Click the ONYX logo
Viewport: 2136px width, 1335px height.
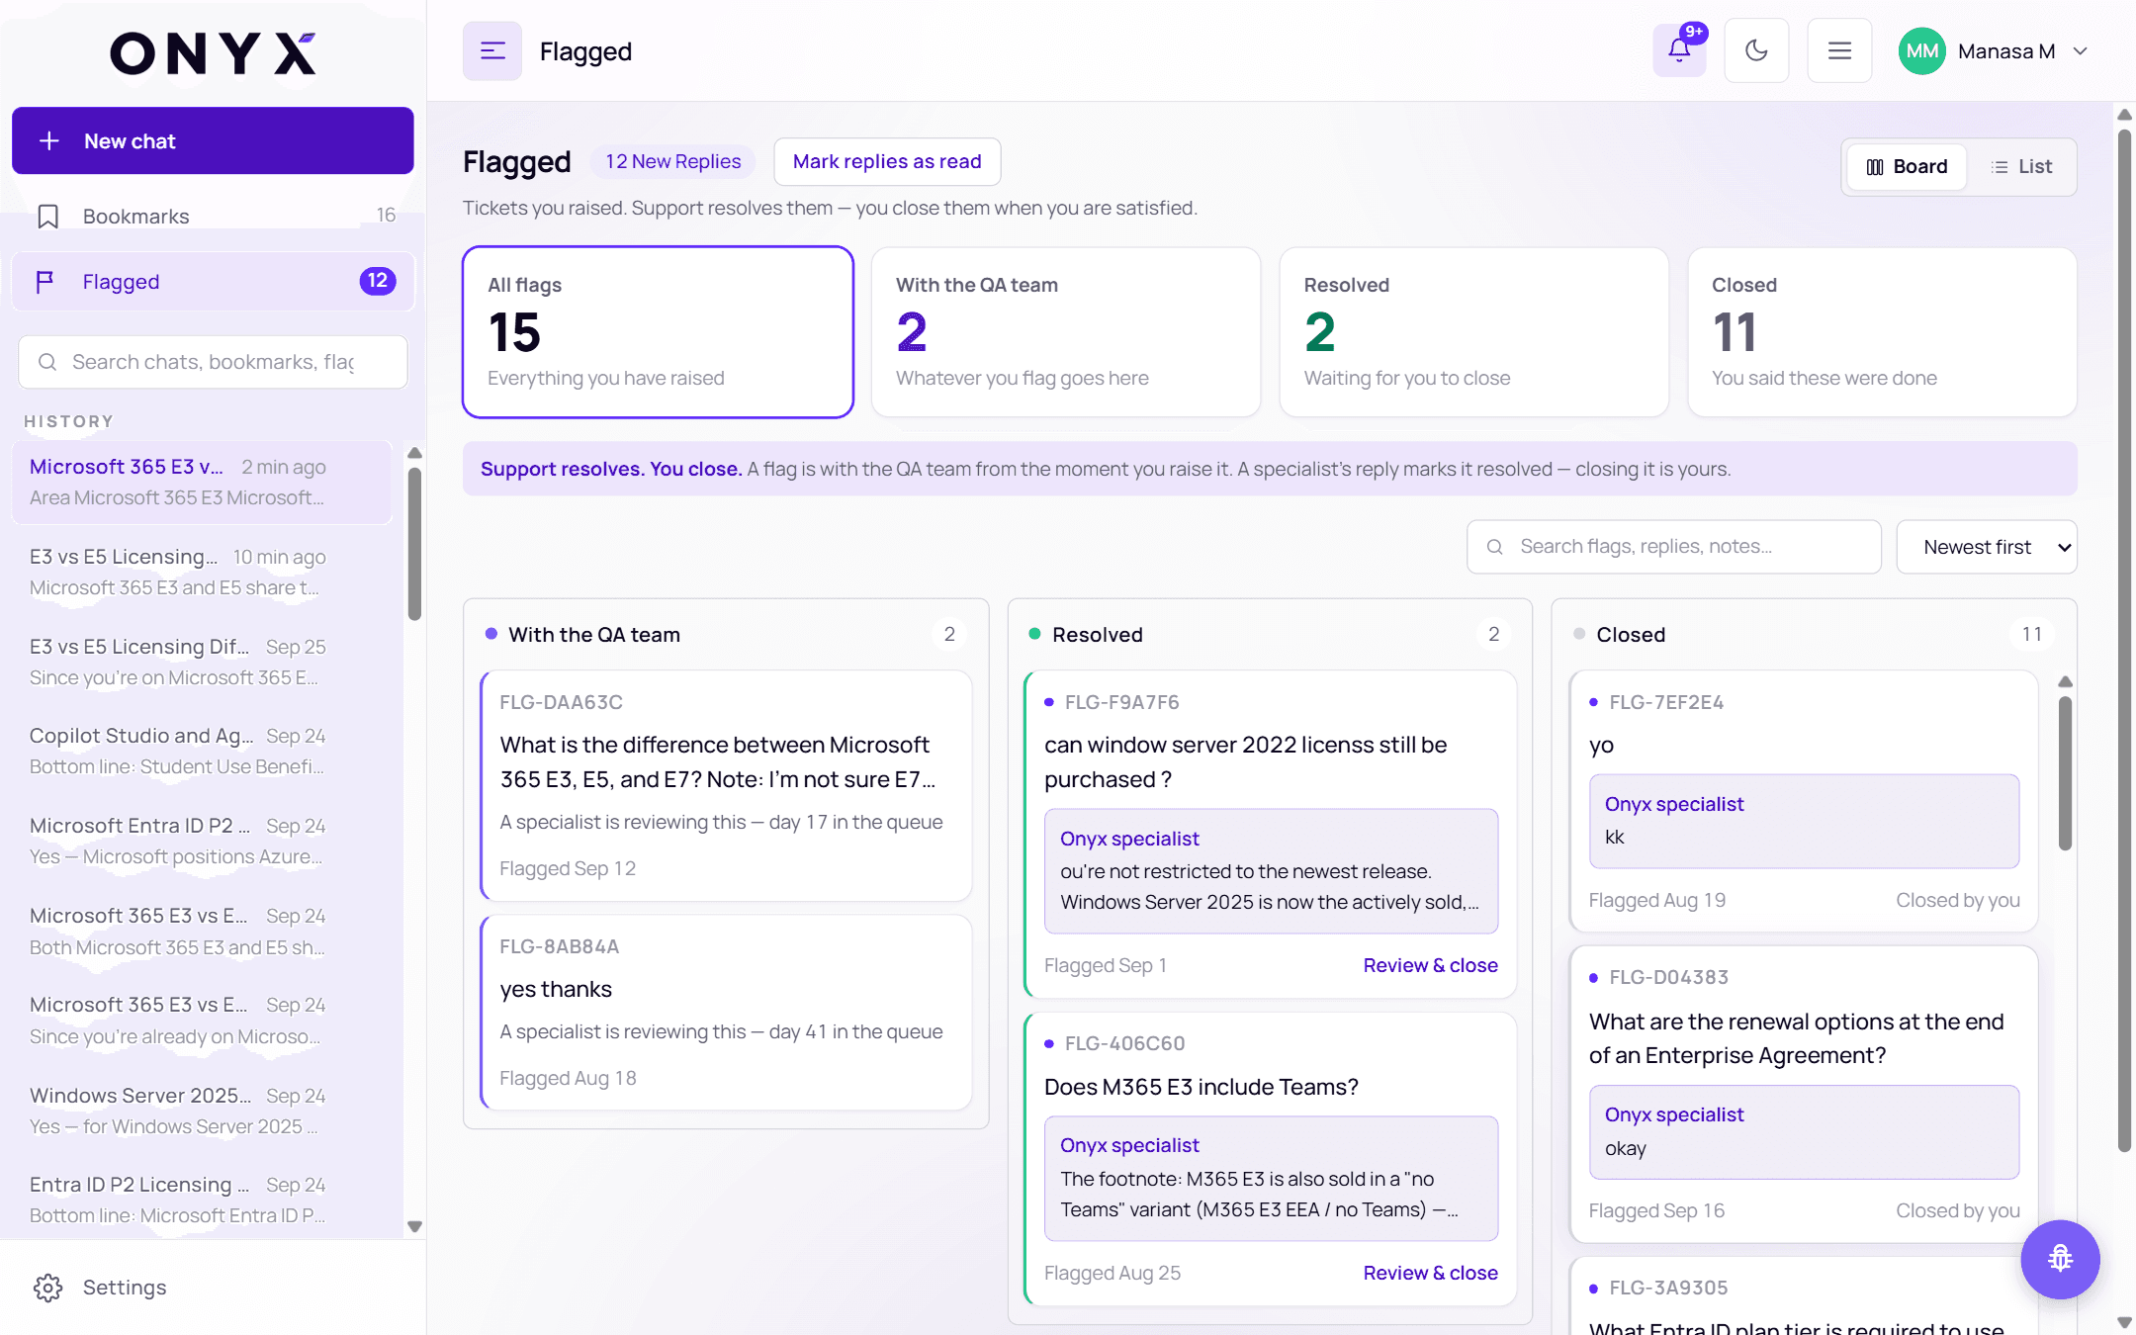pyautogui.click(x=213, y=53)
